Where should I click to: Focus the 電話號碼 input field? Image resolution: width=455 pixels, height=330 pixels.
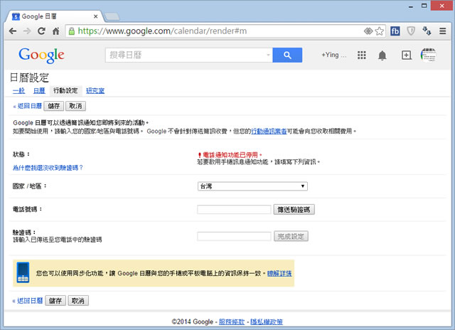coord(234,210)
